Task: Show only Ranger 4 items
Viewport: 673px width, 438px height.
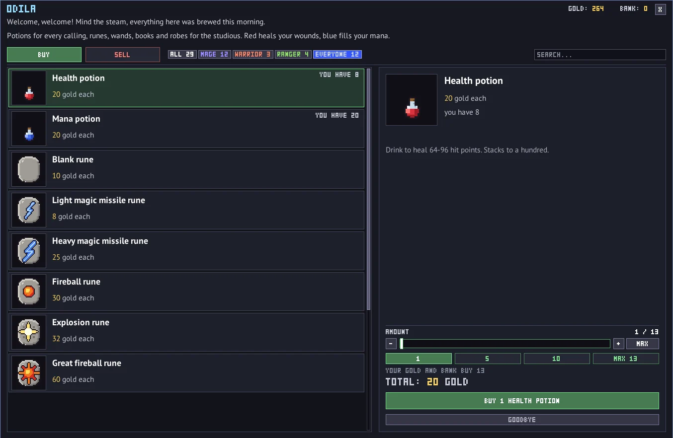Action: coord(293,54)
